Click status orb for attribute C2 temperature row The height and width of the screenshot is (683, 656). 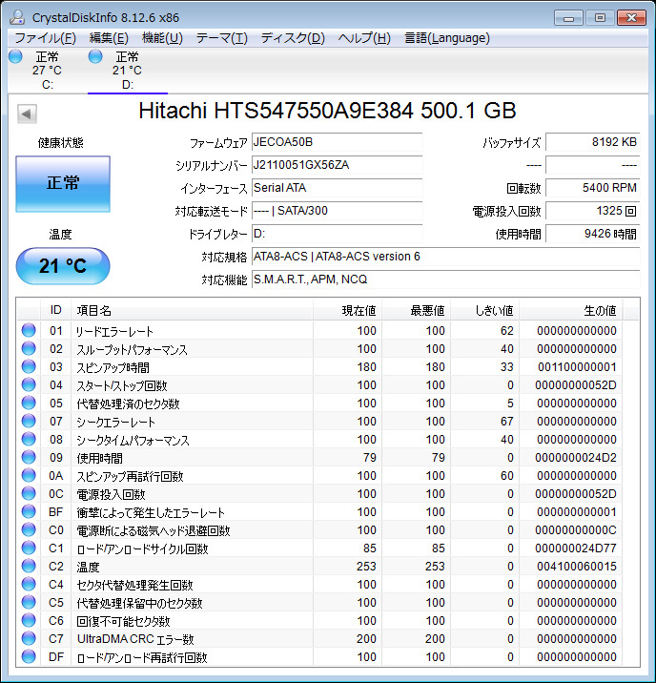[29, 567]
